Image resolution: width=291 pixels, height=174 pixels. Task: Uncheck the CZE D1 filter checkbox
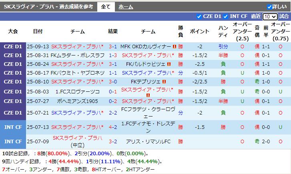pyautogui.click(x=199, y=16)
